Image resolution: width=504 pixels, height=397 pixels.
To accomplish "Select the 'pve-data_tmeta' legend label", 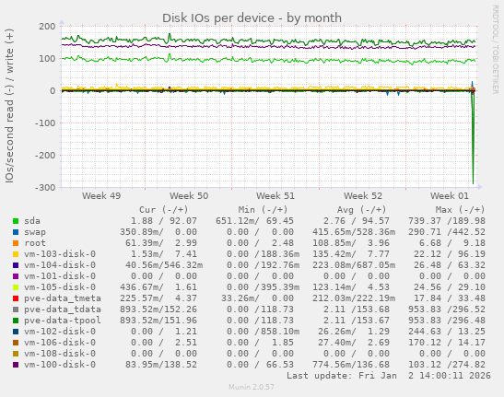I will point(63,298).
